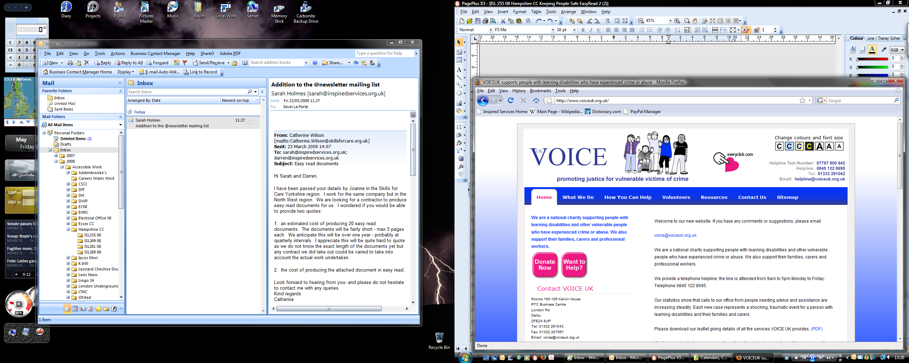Toggle center text alignment in PagePlus

pos(616,30)
